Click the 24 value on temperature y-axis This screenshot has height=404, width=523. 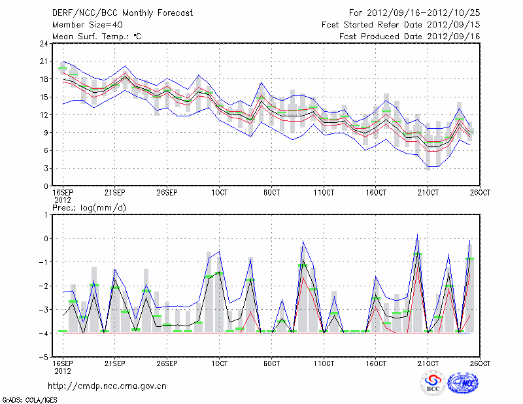pyautogui.click(x=43, y=44)
